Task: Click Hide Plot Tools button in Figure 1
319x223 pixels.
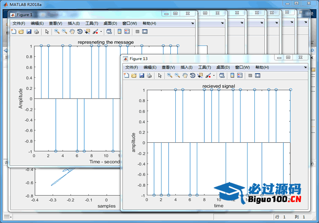Action: point(137,32)
